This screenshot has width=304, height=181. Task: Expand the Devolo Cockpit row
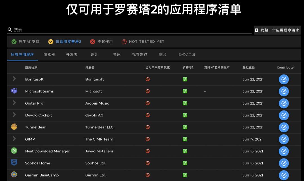point(14,115)
